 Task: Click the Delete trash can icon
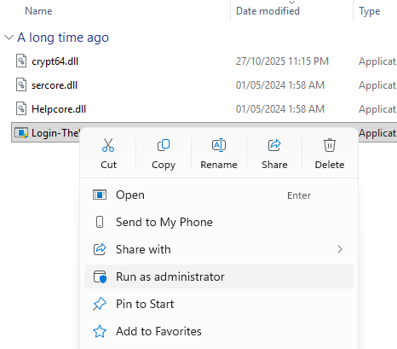coord(330,145)
